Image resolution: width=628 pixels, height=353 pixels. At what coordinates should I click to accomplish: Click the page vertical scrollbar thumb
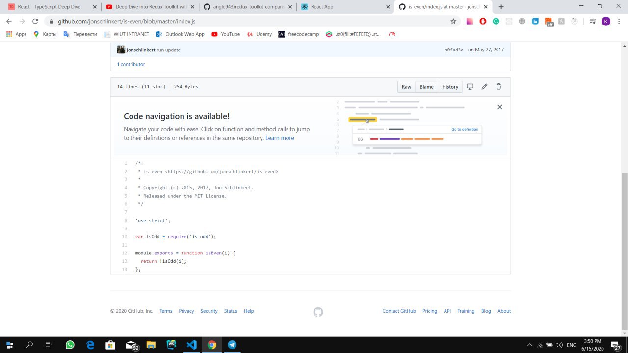tap(624, 251)
